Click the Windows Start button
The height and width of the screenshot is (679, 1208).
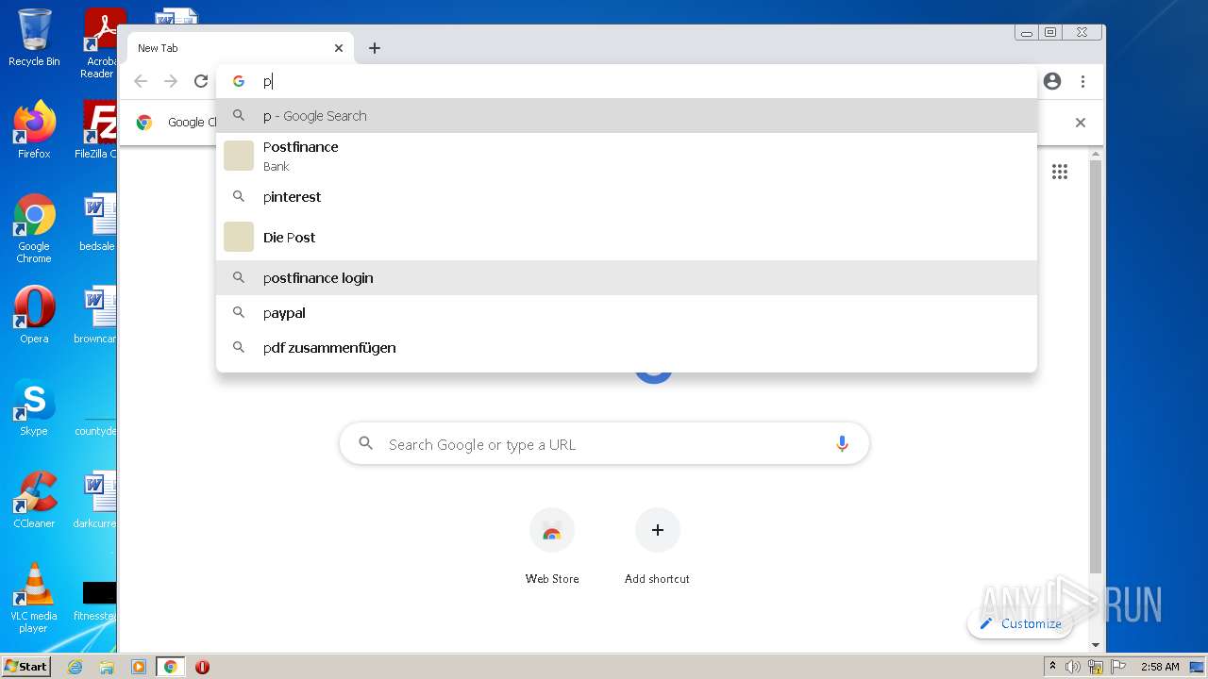click(26, 666)
